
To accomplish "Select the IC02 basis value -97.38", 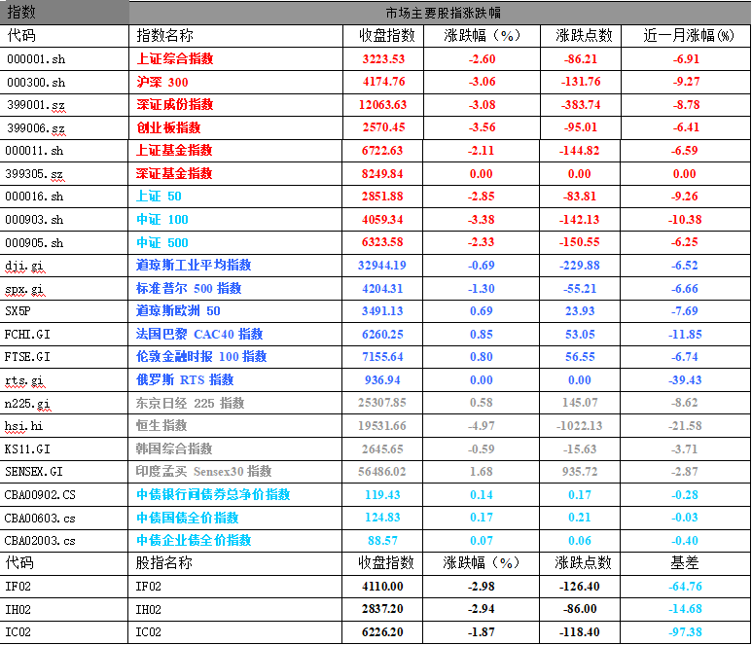I will pyautogui.click(x=685, y=631).
